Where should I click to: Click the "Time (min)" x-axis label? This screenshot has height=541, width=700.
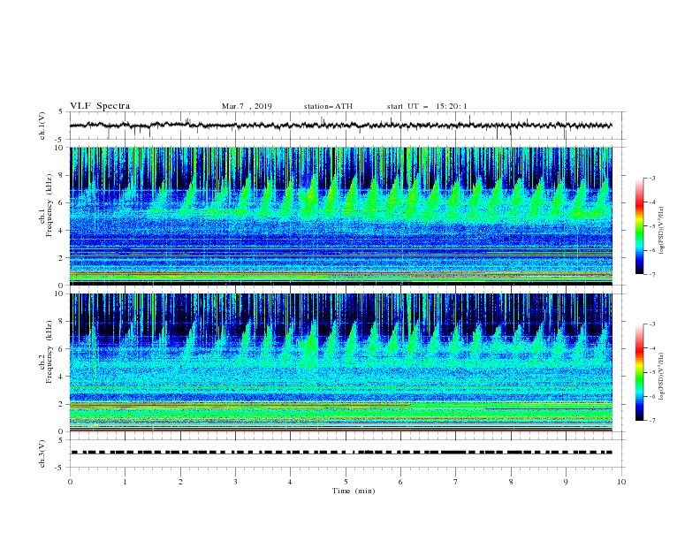(354, 491)
